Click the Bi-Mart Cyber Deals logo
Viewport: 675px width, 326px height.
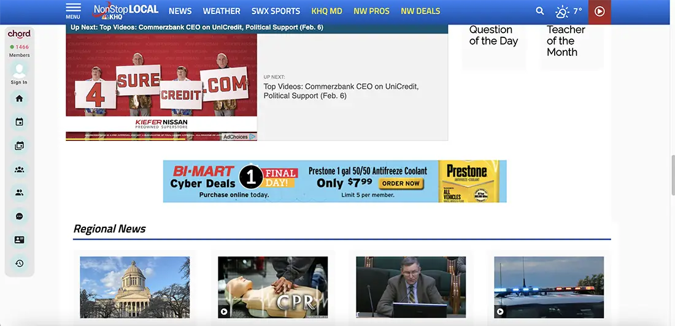click(x=203, y=176)
